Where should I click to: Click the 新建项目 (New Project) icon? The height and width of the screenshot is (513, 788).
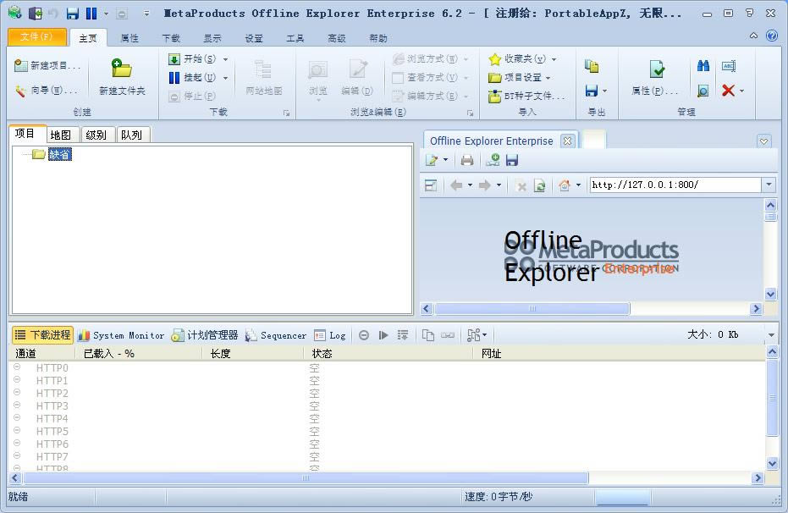click(x=21, y=66)
